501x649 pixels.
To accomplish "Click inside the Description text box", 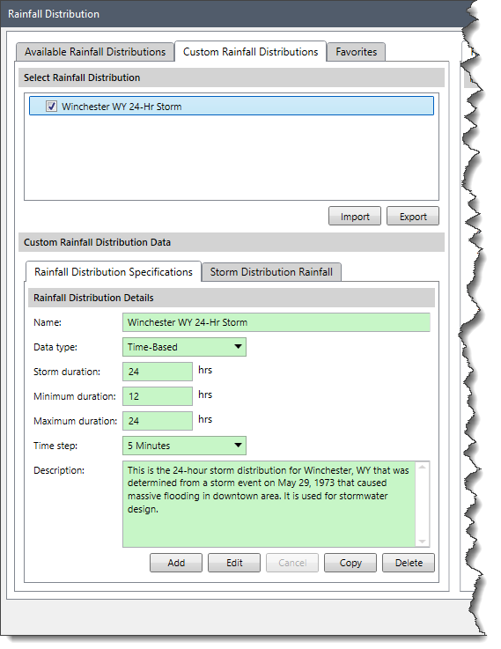I will click(269, 504).
